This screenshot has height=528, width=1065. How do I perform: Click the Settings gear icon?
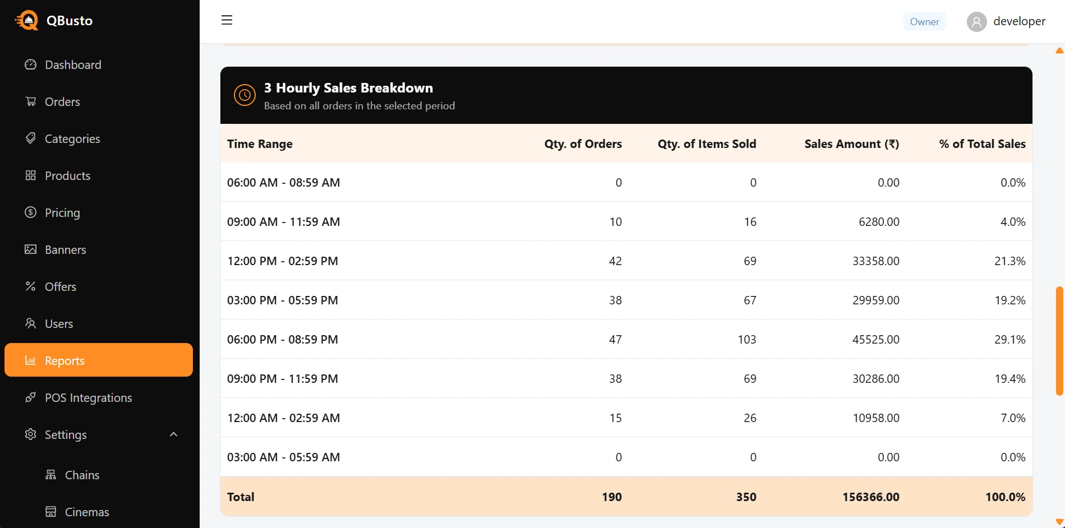(30, 434)
